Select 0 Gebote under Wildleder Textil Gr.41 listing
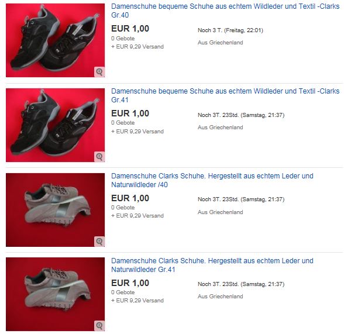This screenshot has width=344, height=334. [x=123, y=123]
